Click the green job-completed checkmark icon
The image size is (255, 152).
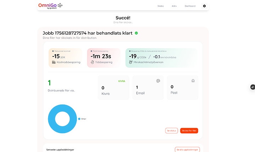point(136,33)
